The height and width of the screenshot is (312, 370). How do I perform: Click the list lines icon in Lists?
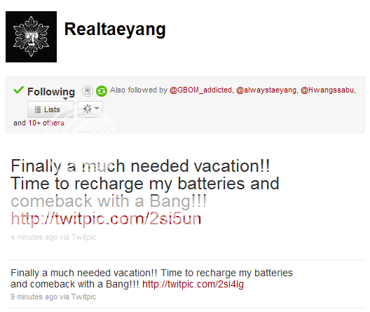[38, 110]
